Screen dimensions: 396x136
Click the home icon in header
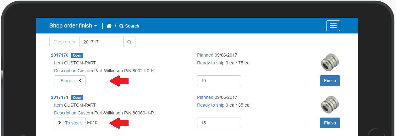tap(109, 26)
